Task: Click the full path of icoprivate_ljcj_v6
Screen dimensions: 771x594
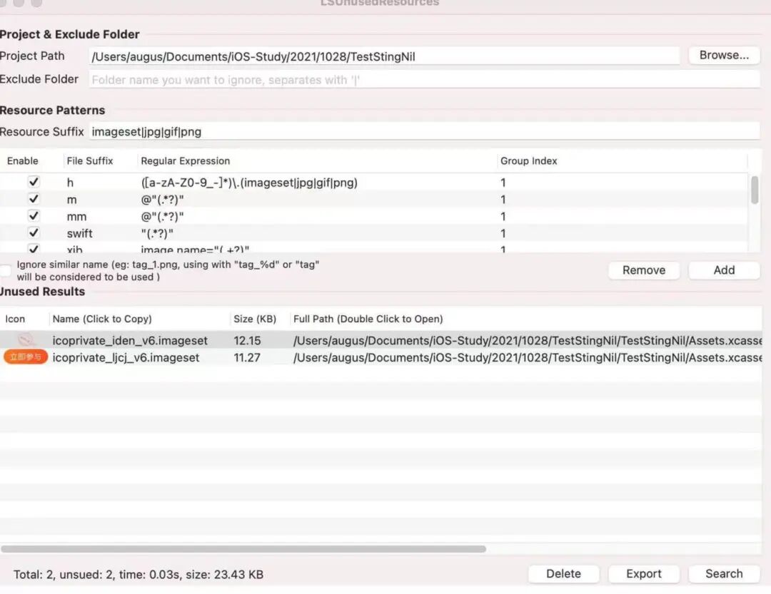Action: click(528, 358)
